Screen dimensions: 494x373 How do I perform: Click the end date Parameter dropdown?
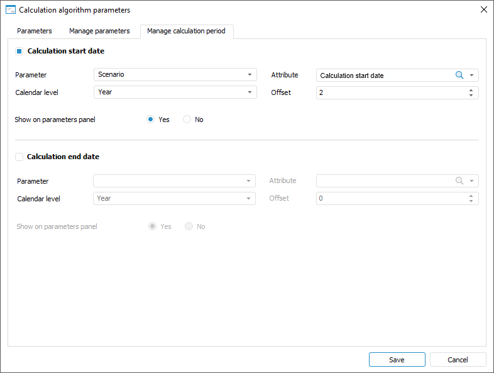point(174,181)
